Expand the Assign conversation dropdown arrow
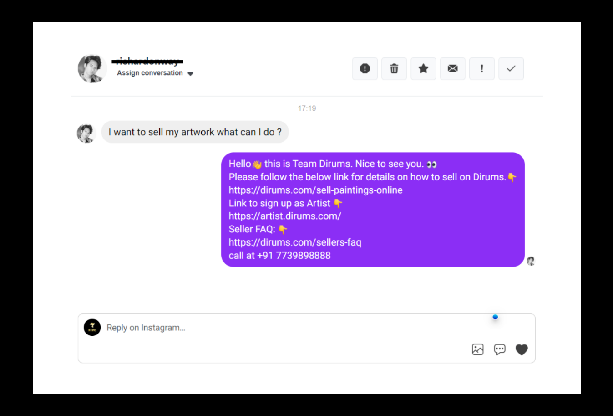This screenshot has width=613, height=416. 191,74
